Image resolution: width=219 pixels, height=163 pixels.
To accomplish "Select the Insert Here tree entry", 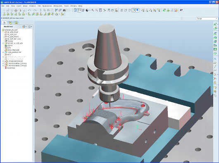I will pyautogui.click(x=11, y=68).
